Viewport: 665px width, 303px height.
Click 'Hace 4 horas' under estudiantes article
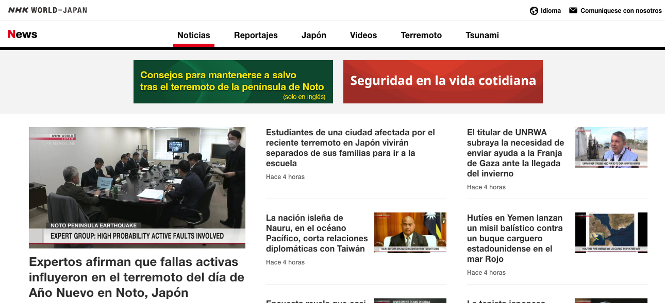point(285,177)
